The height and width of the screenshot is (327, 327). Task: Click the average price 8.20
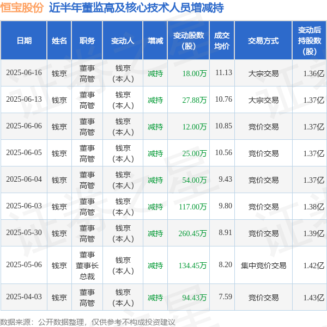tap(226, 265)
